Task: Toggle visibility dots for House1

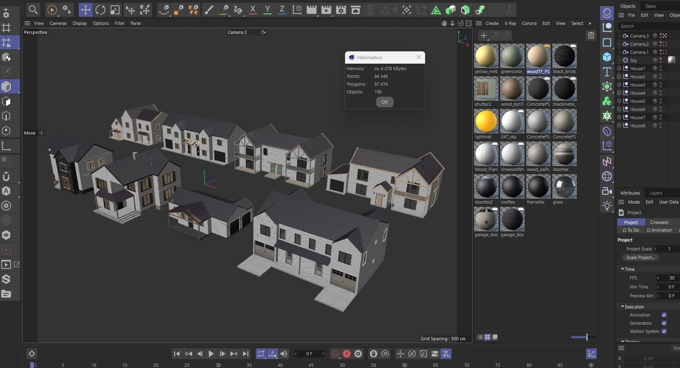Action: click(661, 69)
